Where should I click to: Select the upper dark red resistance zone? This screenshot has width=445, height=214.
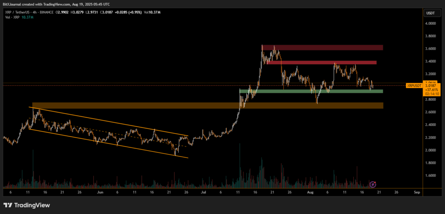(322, 47)
